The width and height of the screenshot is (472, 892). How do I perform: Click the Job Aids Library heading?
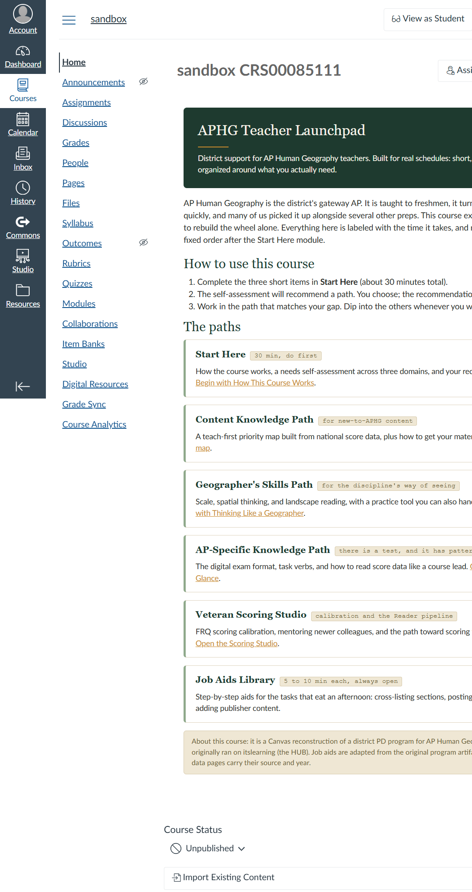tap(235, 680)
